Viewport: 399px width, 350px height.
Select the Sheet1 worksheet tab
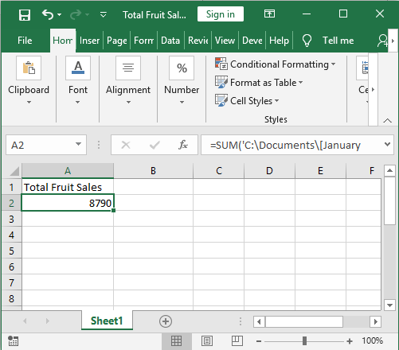pos(107,321)
